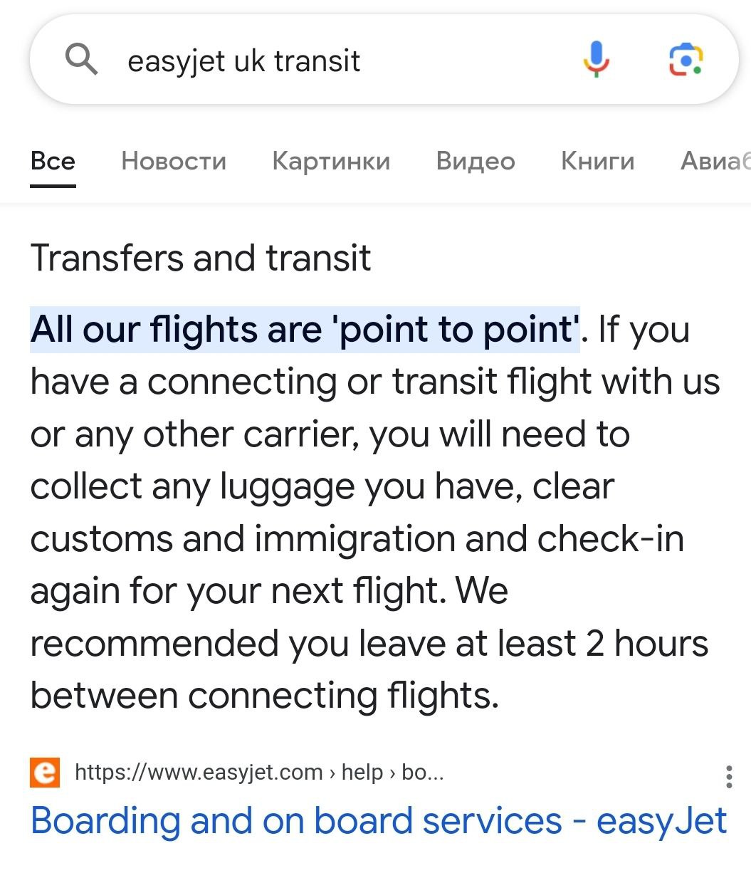Select the 'Все' results tab
751x873 pixels.
coord(53,161)
